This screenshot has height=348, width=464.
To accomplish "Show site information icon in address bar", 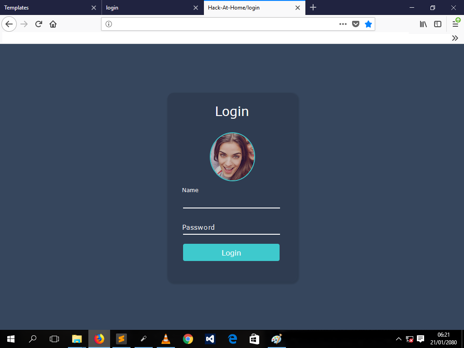I will click(109, 24).
